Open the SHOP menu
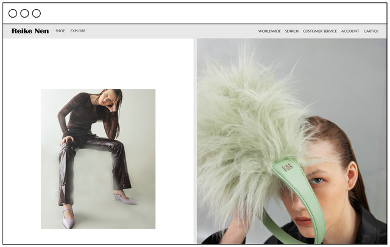This screenshot has height=247, width=390. 60,31
